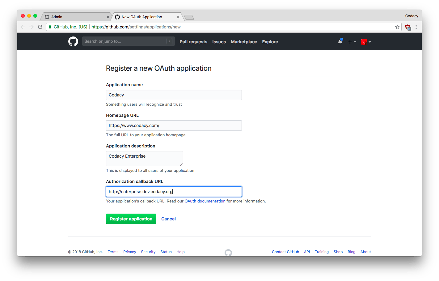Focus the Search or jump to field
Viewport: 439px width, 281px height.
pyautogui.click(x=128, y=41)
